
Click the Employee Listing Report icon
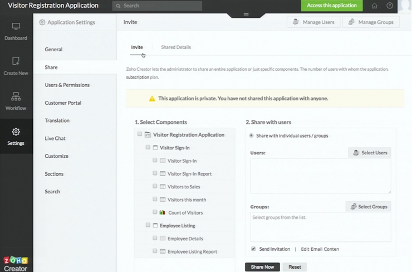click(x=163, y=251)
